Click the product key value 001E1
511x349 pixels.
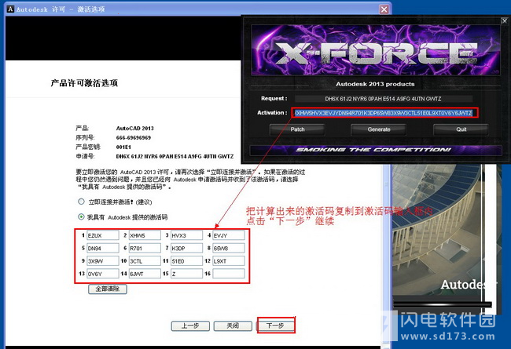(123, 147)
